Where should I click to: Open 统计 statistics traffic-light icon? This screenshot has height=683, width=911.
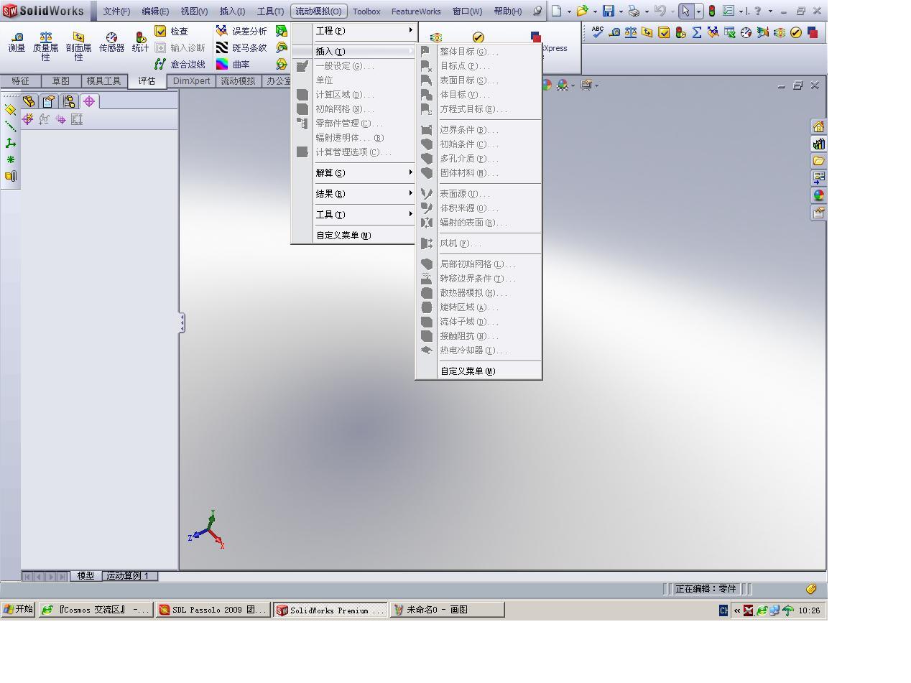pos(140,37)
